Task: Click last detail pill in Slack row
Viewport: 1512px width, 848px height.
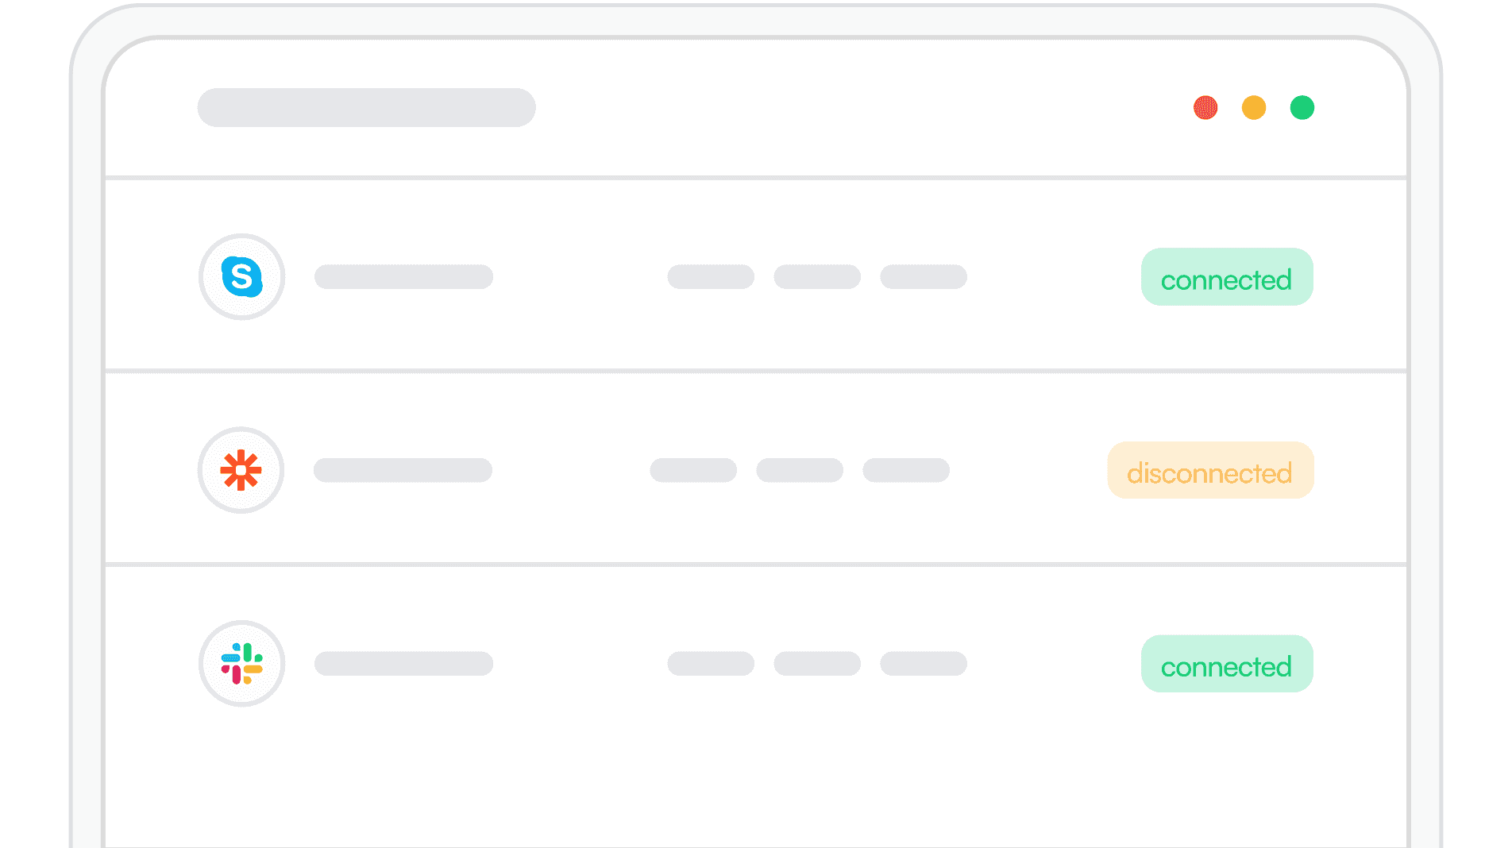Action: (924, 664)
